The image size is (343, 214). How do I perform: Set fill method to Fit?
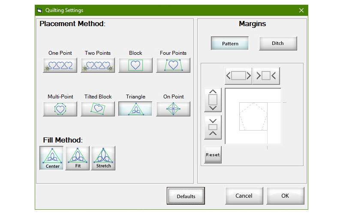pos(78,158)
